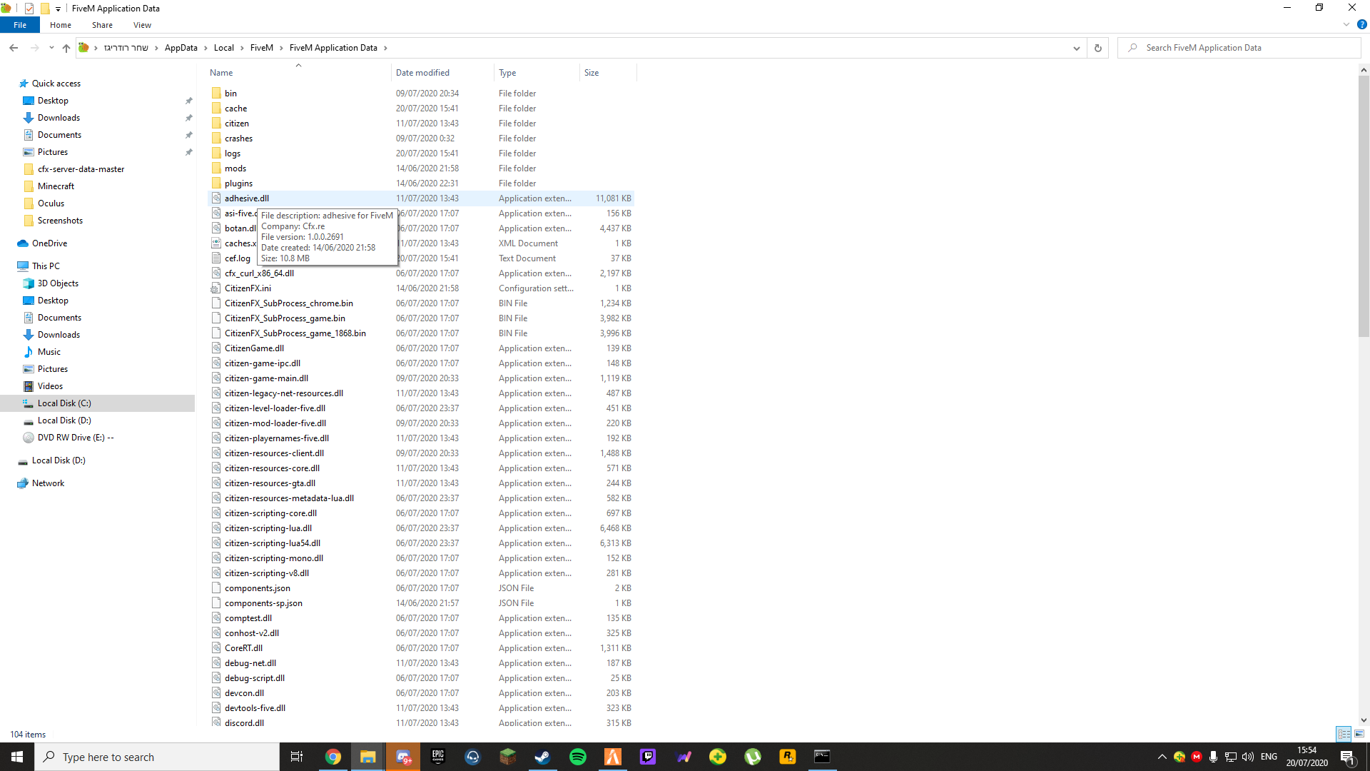1370x771 pixels.
Task: Switch to Large thumbnails view icon
Action: click(x=1359, y=734)
